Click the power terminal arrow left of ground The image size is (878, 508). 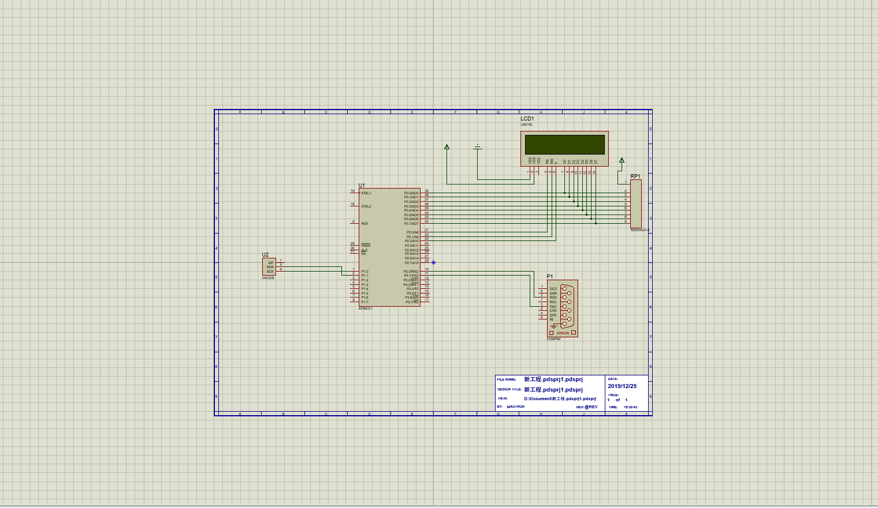pyautogui.click(x=447, y=147)
